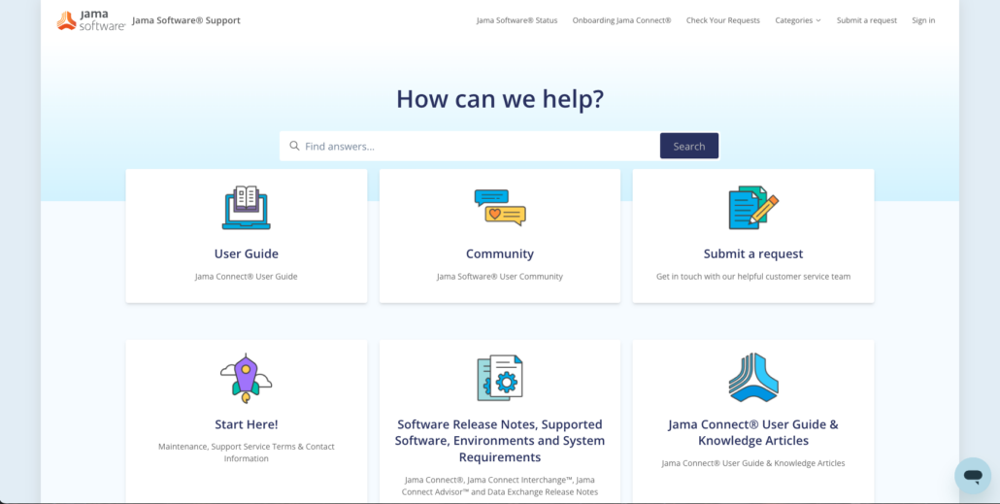Click Submit a request in top navigation
The image size is (1000, 504).
click(x=867, y=20)
